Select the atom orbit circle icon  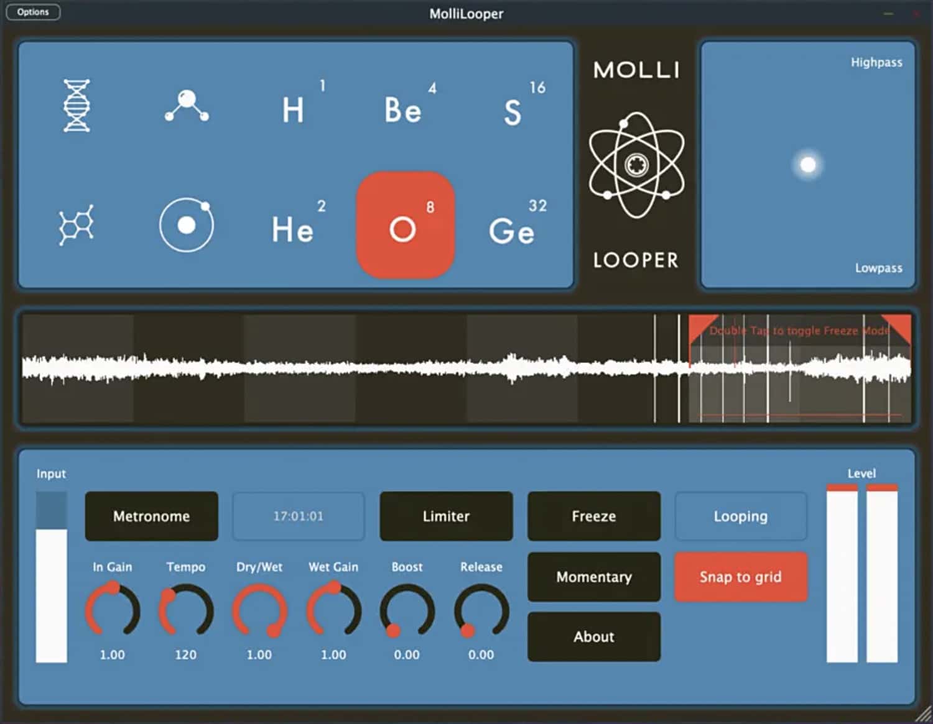coord(187,225)
